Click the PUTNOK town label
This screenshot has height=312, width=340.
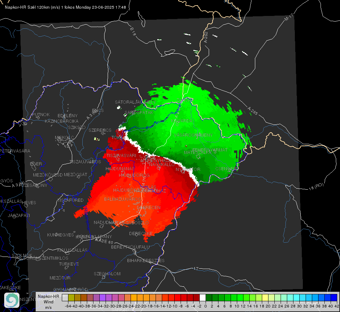(x=41, y=114)
